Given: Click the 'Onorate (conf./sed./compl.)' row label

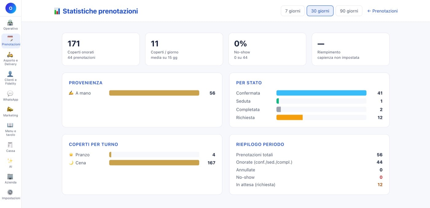Looking at the screenshot, I should pos(264,162).
